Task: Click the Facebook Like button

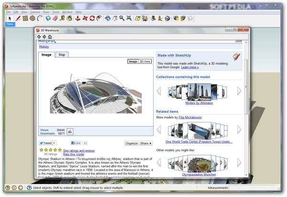Action: click(x=76, y=143)
